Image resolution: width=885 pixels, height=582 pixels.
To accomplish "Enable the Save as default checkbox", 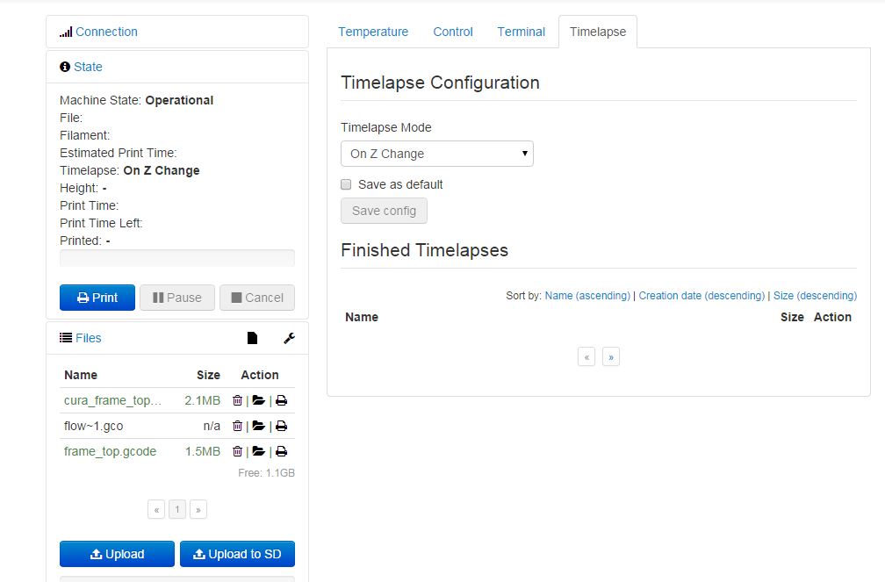I will [346, 184].
